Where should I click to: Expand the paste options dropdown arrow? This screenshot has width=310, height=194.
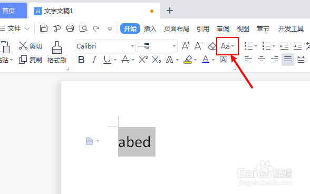(11, 60)
